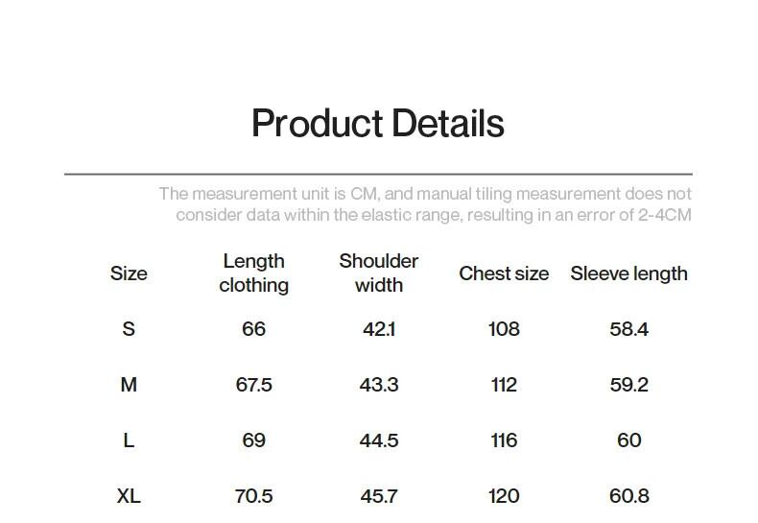The width and height of the screenshot is (758, 523).
Task: Select the Size column header
Action: [x=129, y=273]
